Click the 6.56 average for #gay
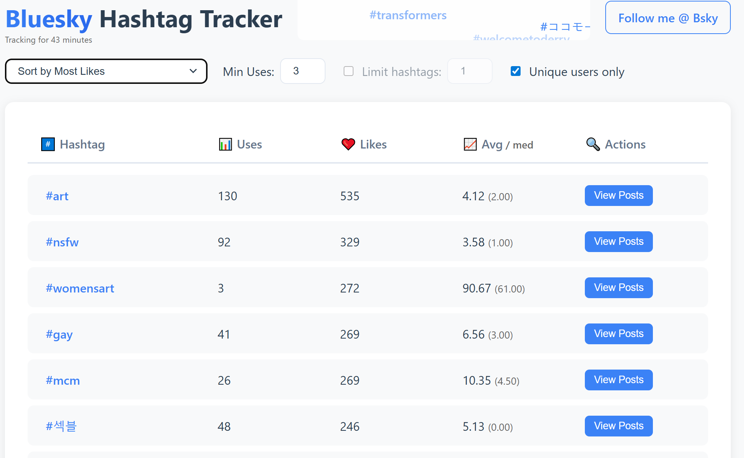This screenshot has height=458, width=744. 473,334
